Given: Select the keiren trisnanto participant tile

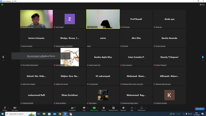Looking at the screenshot, I should tap(36, 38).
